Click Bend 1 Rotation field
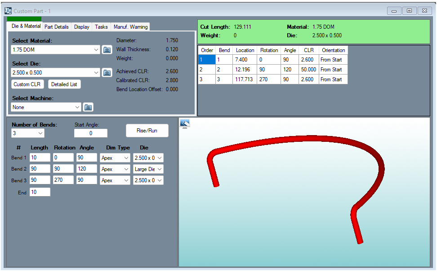437x272 pixels. [63, 158]
